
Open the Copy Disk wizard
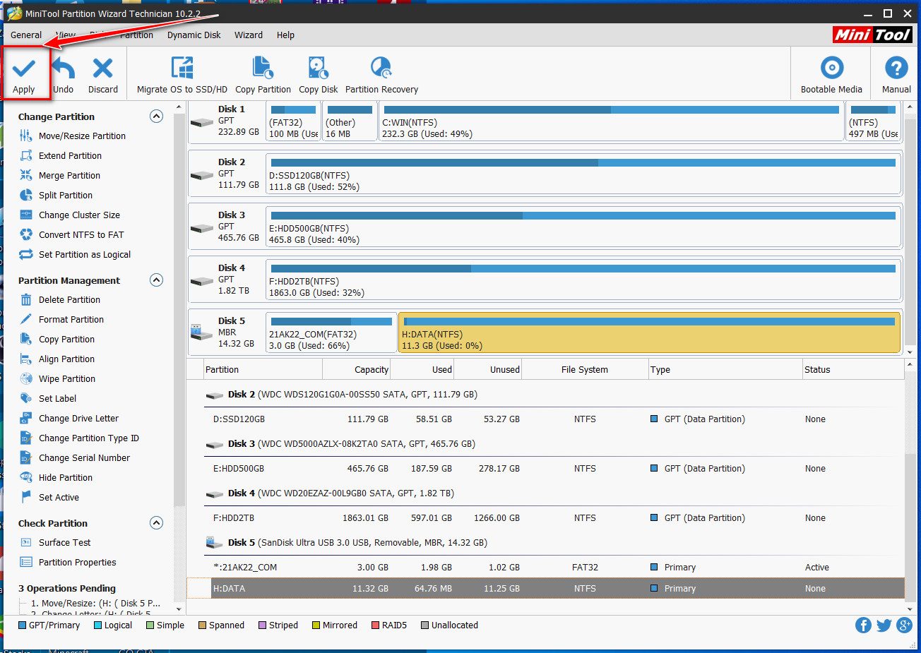319,73
